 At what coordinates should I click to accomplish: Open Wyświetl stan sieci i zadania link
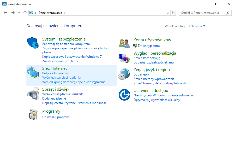pyautogui.click(x=61, y=78)
